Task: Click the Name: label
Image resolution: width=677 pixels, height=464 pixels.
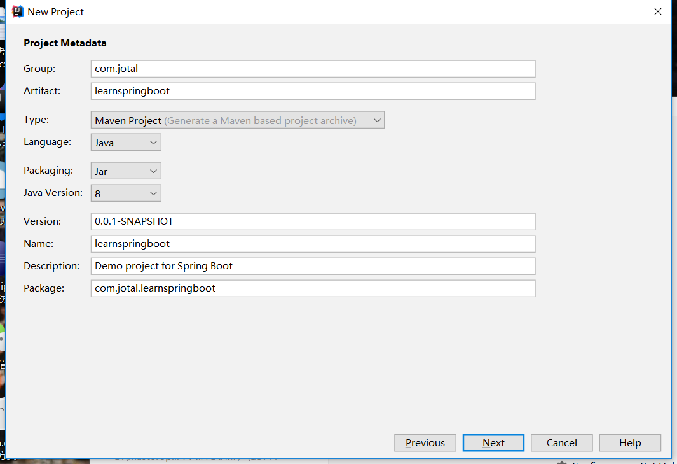Action: click(x=38, y=244)
